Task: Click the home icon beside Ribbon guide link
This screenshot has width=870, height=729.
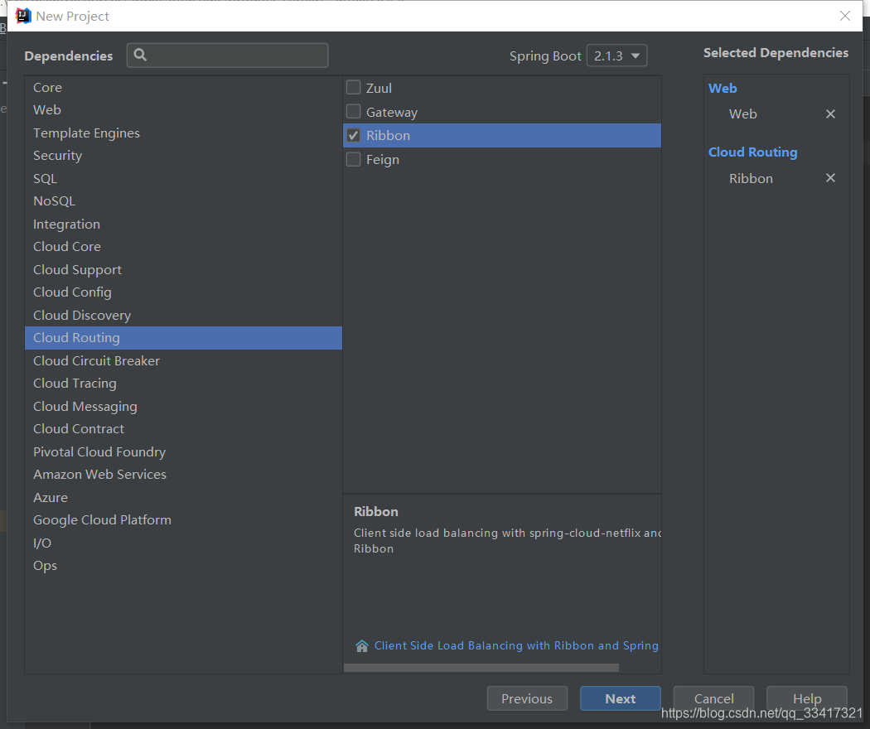Action: tap(362, 646)
